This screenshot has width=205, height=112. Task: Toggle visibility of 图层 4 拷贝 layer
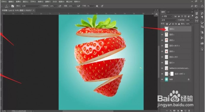pyautogui.click(x=162, y=57)
